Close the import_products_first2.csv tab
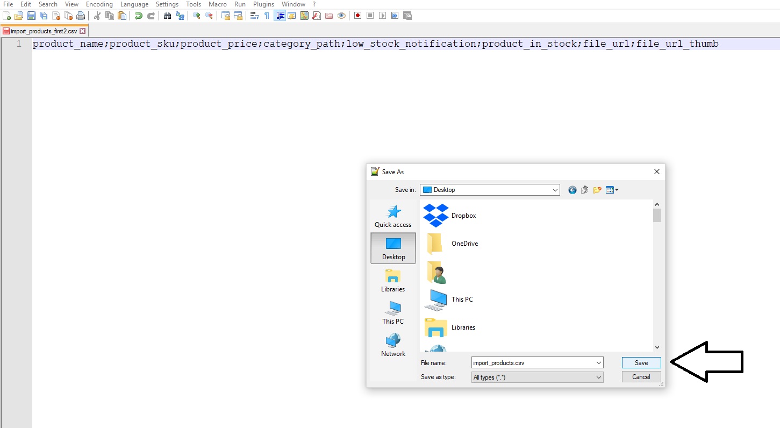Image resolution: width=780 pixels, height=428 pixels. coord(83,31)
